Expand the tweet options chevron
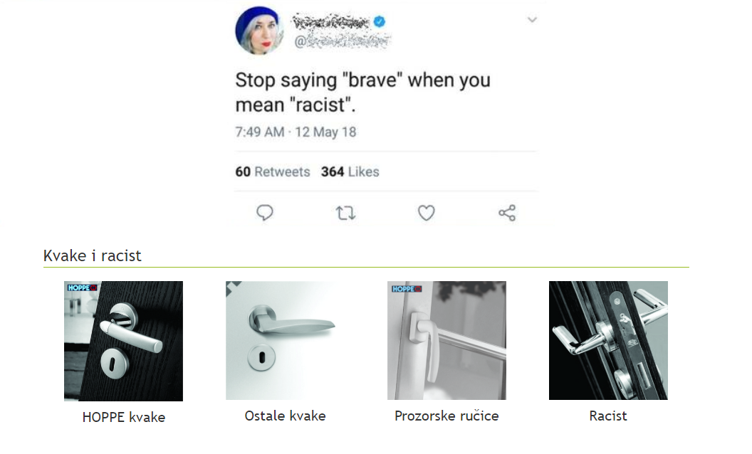752x454 pixels. (x=532, y=20)
